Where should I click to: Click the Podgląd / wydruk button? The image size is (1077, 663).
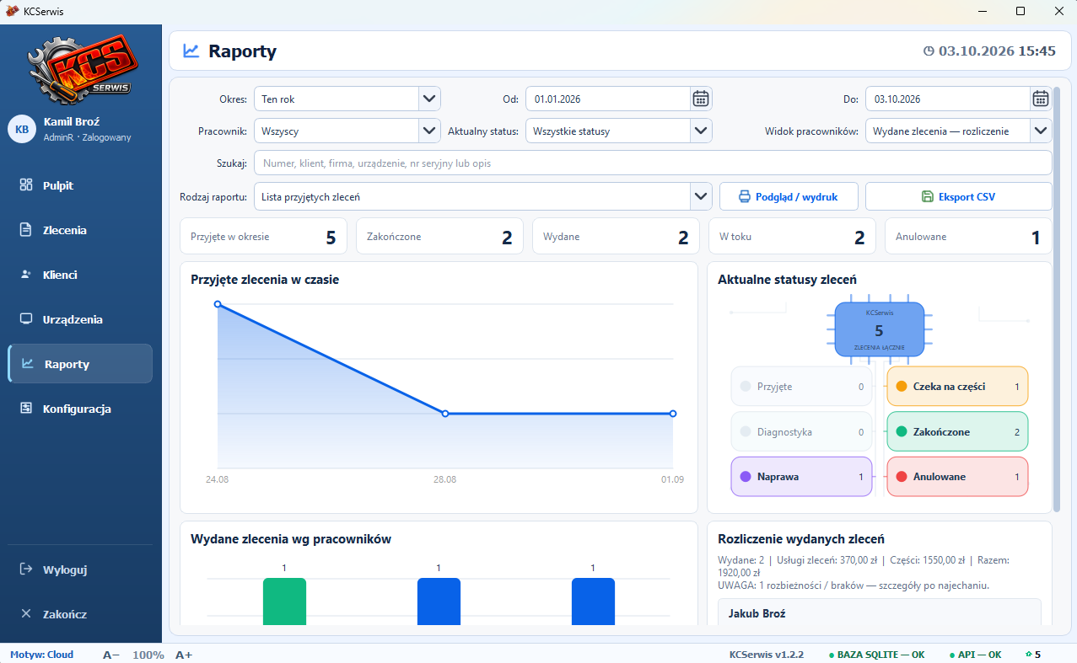[789, 196]
